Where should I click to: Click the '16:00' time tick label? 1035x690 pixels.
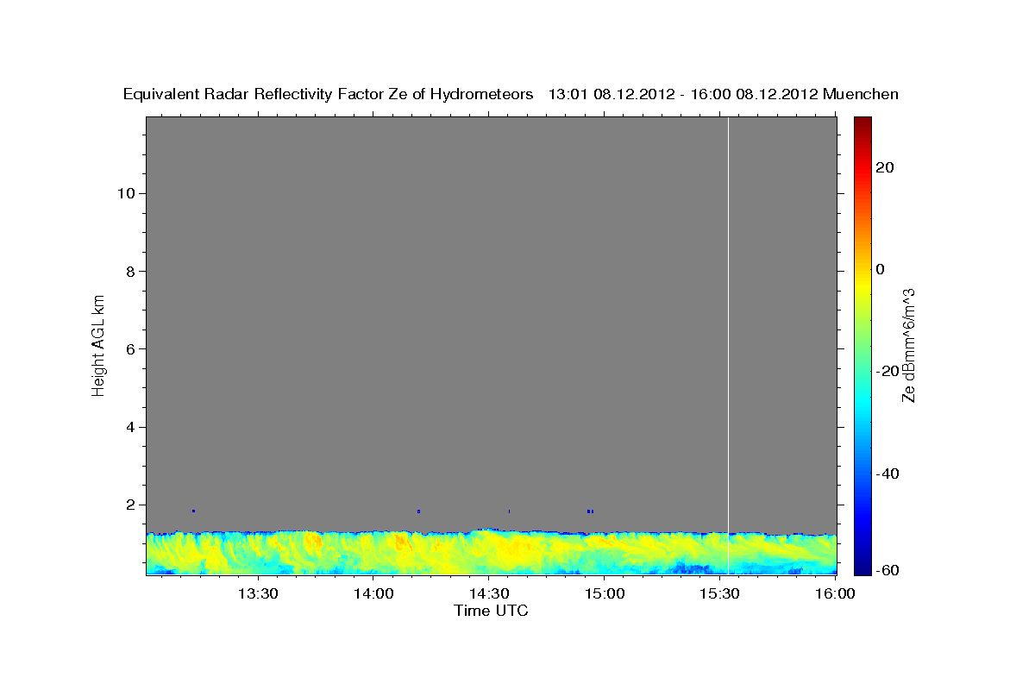835,593
